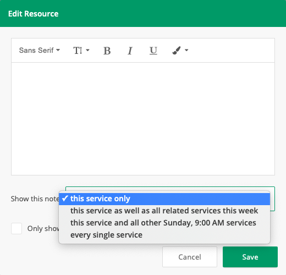This screenshot has width=286, height=275.
Task: Click inside the note text editor area
Action: pos(143,119)
